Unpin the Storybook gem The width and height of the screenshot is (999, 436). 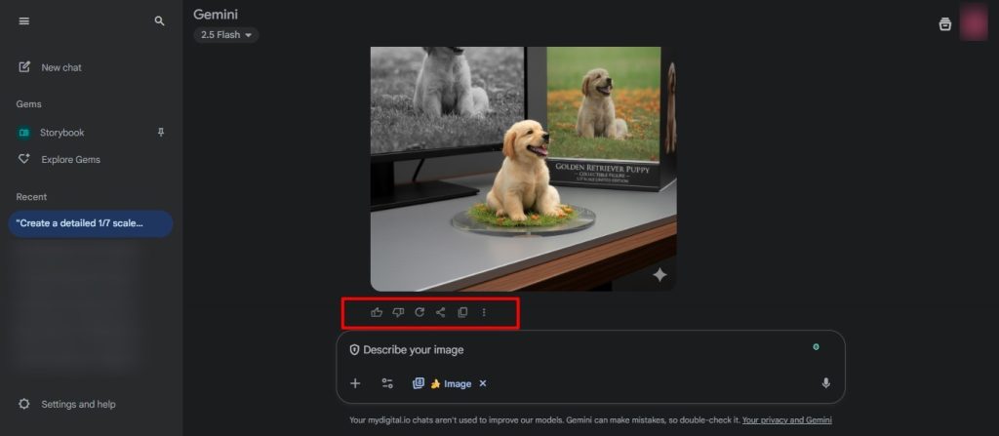pos(161,133)
